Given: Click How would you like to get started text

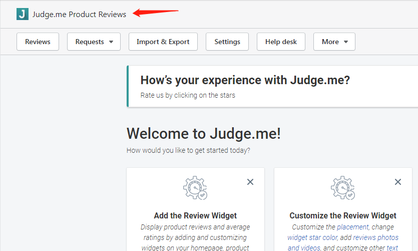Looking at the screenshot, I should click(x=188, y=150).
